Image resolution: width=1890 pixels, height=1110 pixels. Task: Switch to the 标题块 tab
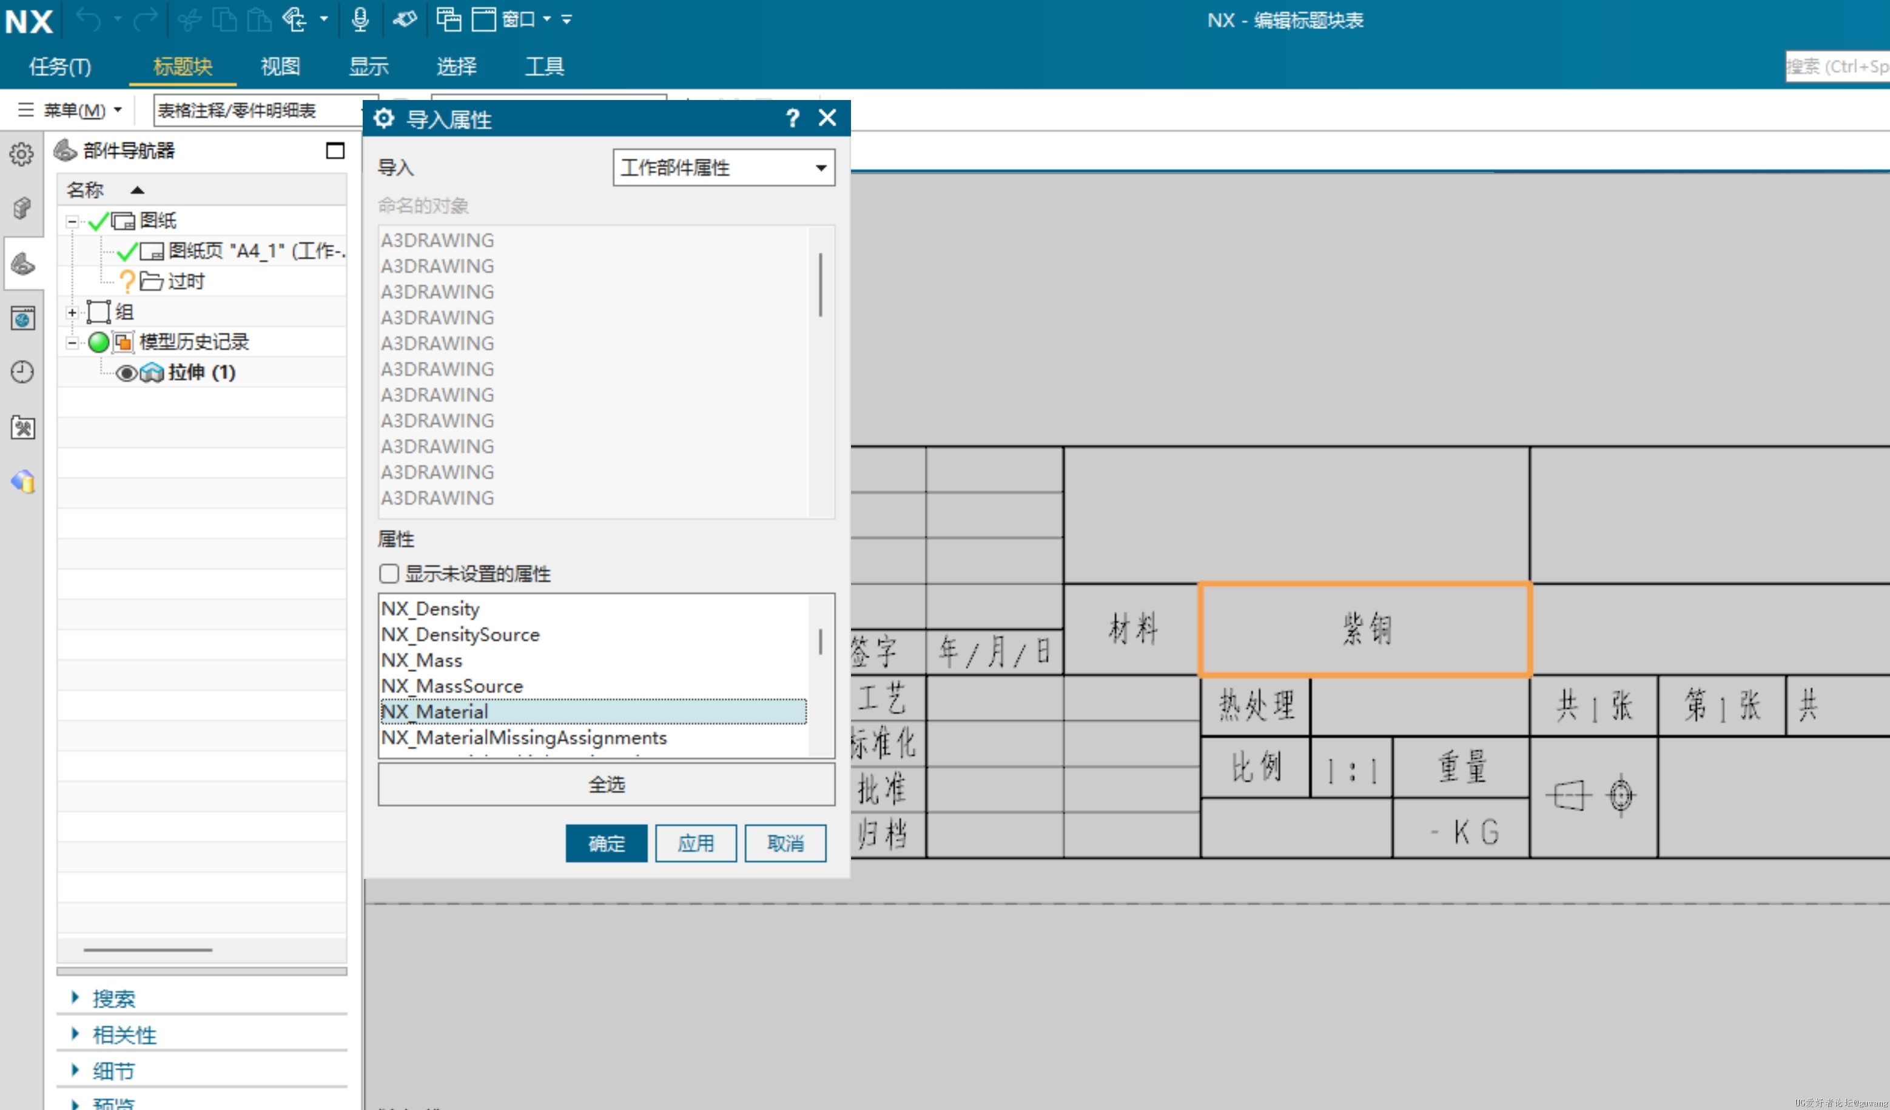[x=182, y=67]
